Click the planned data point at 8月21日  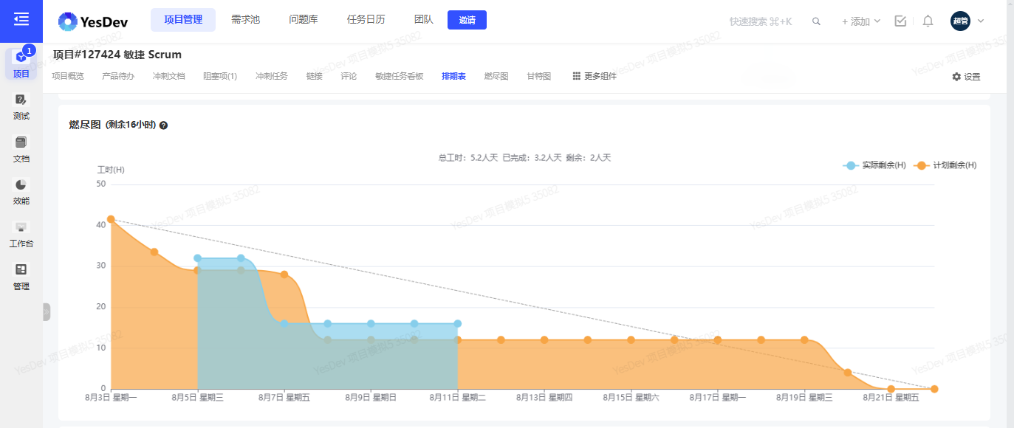[x=891, y=389]
